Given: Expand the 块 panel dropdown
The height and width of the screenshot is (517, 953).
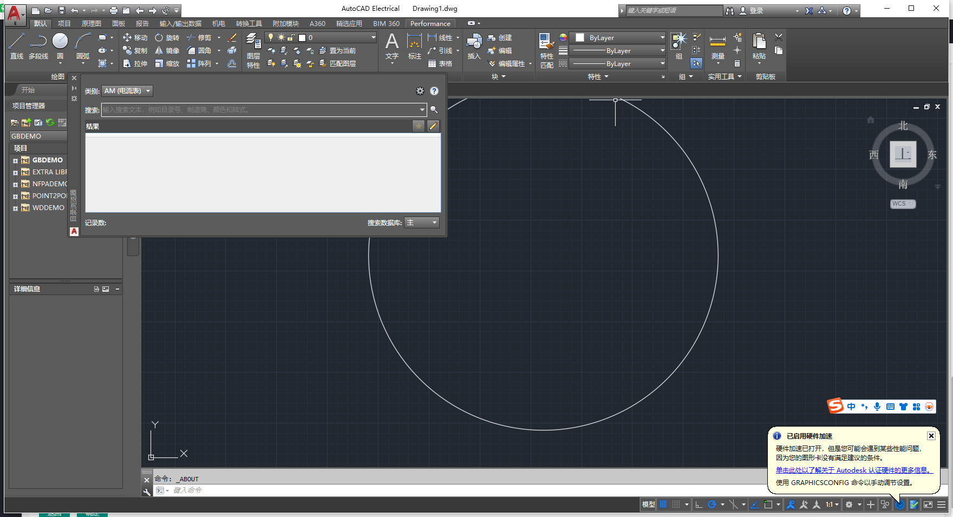Looking at the screenshot, I should [x=498, y=76].
